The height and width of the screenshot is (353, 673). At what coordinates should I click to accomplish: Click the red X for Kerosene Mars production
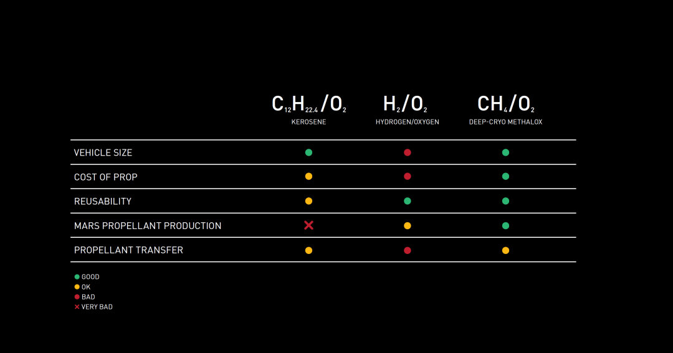(x=308, y=225)
